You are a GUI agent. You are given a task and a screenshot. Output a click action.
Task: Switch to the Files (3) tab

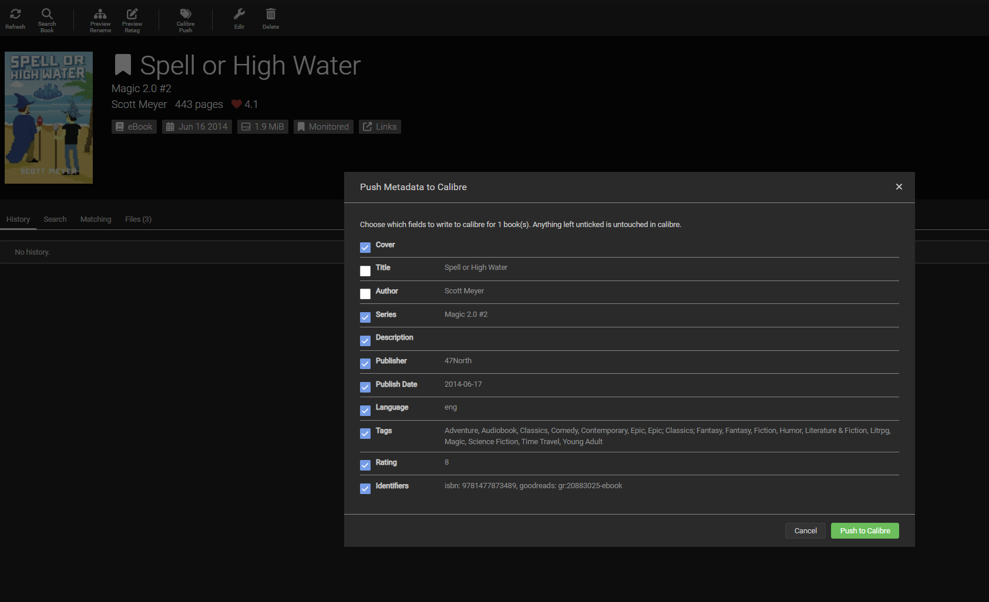pos(138,219)
